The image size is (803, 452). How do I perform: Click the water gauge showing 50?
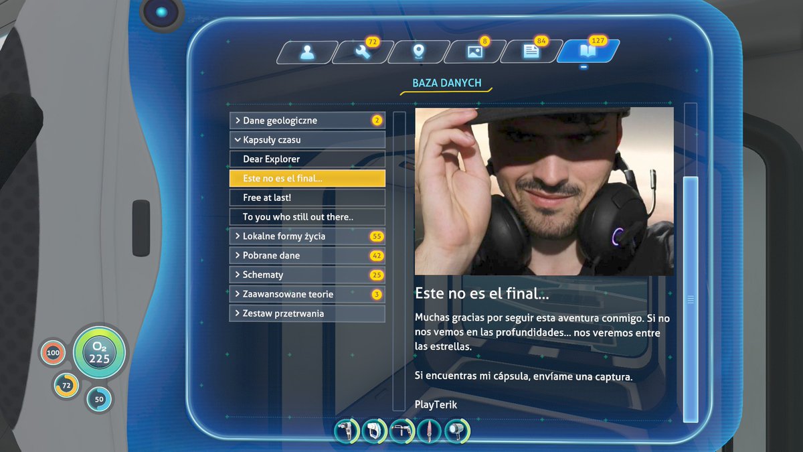click(99, 399)
